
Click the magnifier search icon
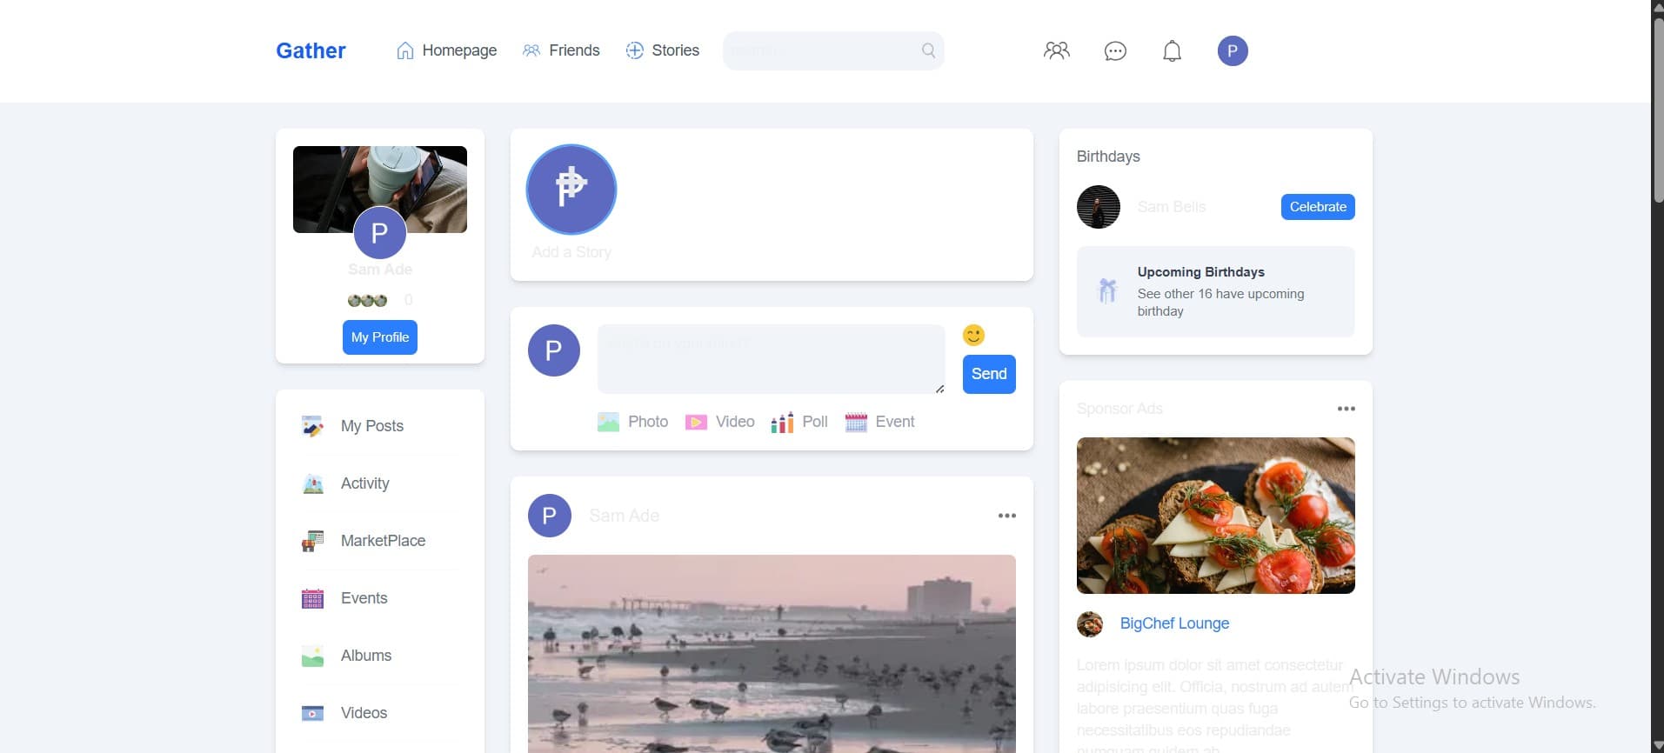(928, 50)
